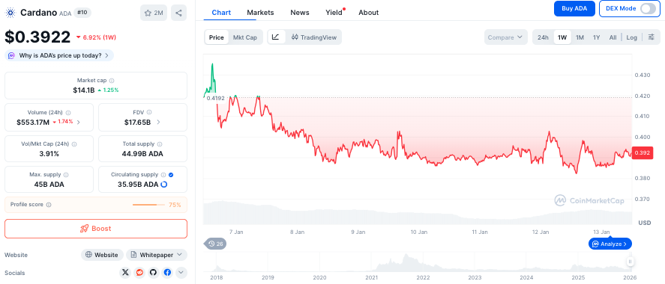Viewport: 665px width, 284px height.
Task: Open GitHub social link
Action: [153, 273]
